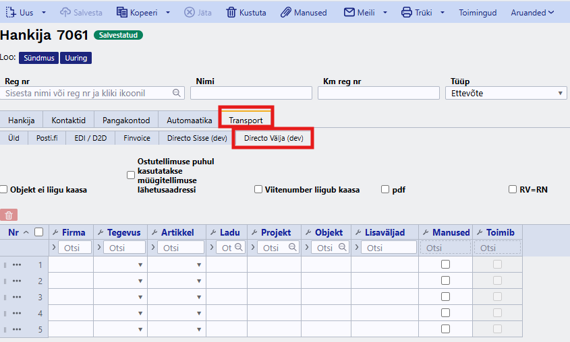Click the wrench icon next to Ladu column

coord(213,232)
